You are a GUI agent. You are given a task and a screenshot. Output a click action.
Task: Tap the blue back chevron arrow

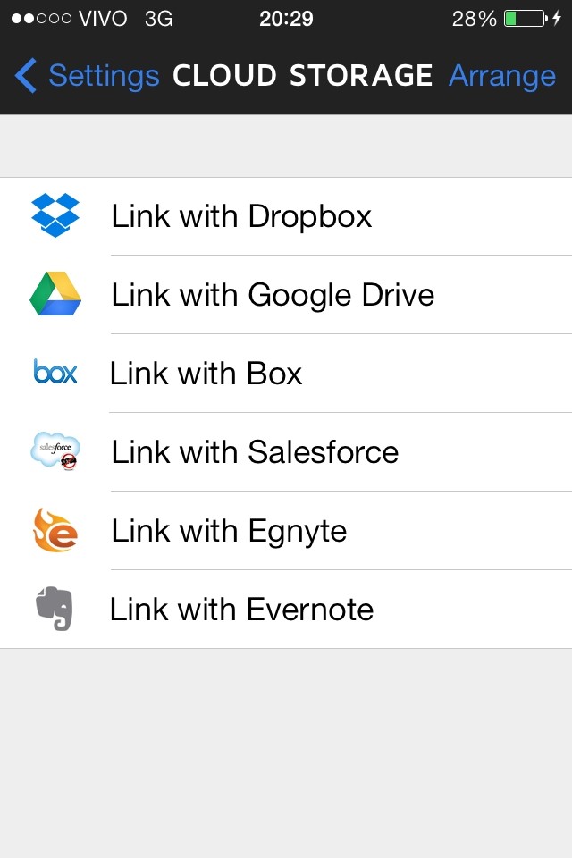[25, 75]
